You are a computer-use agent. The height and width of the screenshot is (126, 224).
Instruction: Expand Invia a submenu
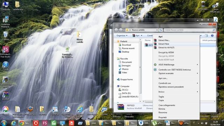click(x=176, y=92)
